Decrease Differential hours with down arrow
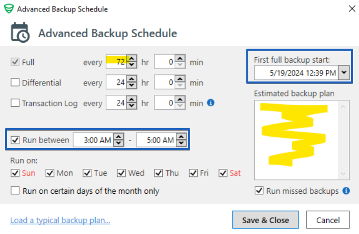 (x=132, y=85)
